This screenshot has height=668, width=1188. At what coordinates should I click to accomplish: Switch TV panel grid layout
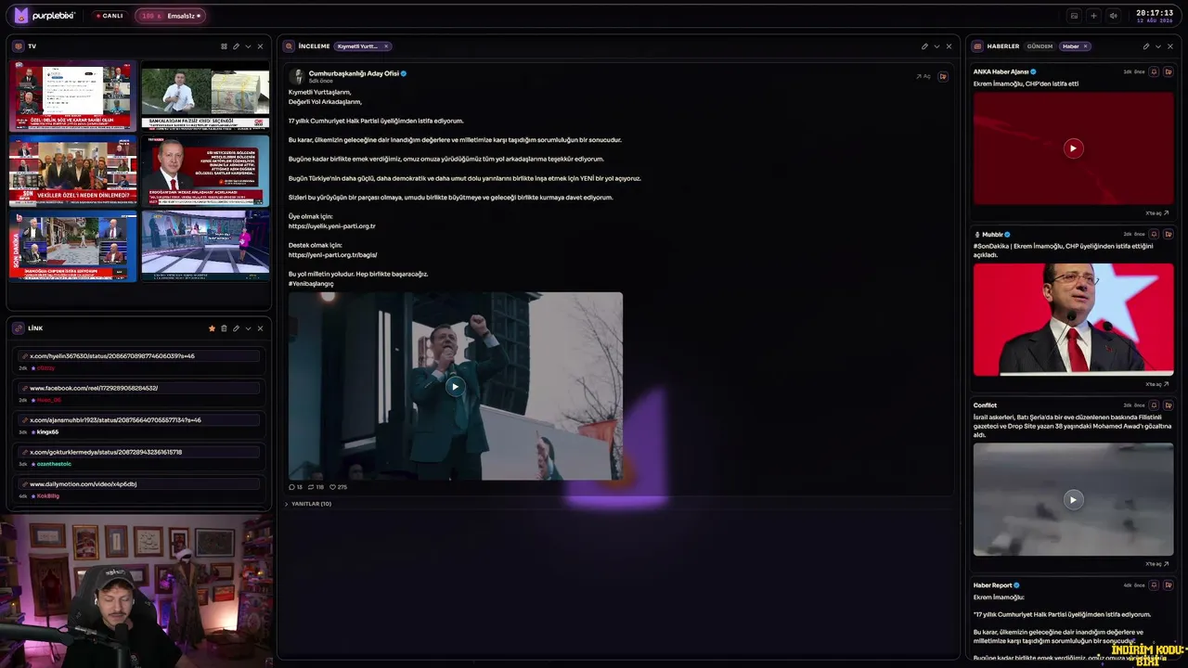tap(224, 46)
